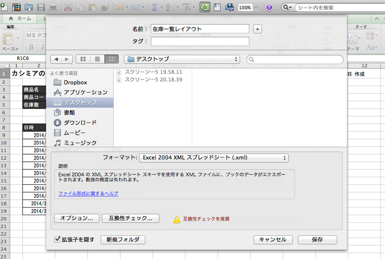
Task: Click the redo arrow icon
Action: (135, 8)
